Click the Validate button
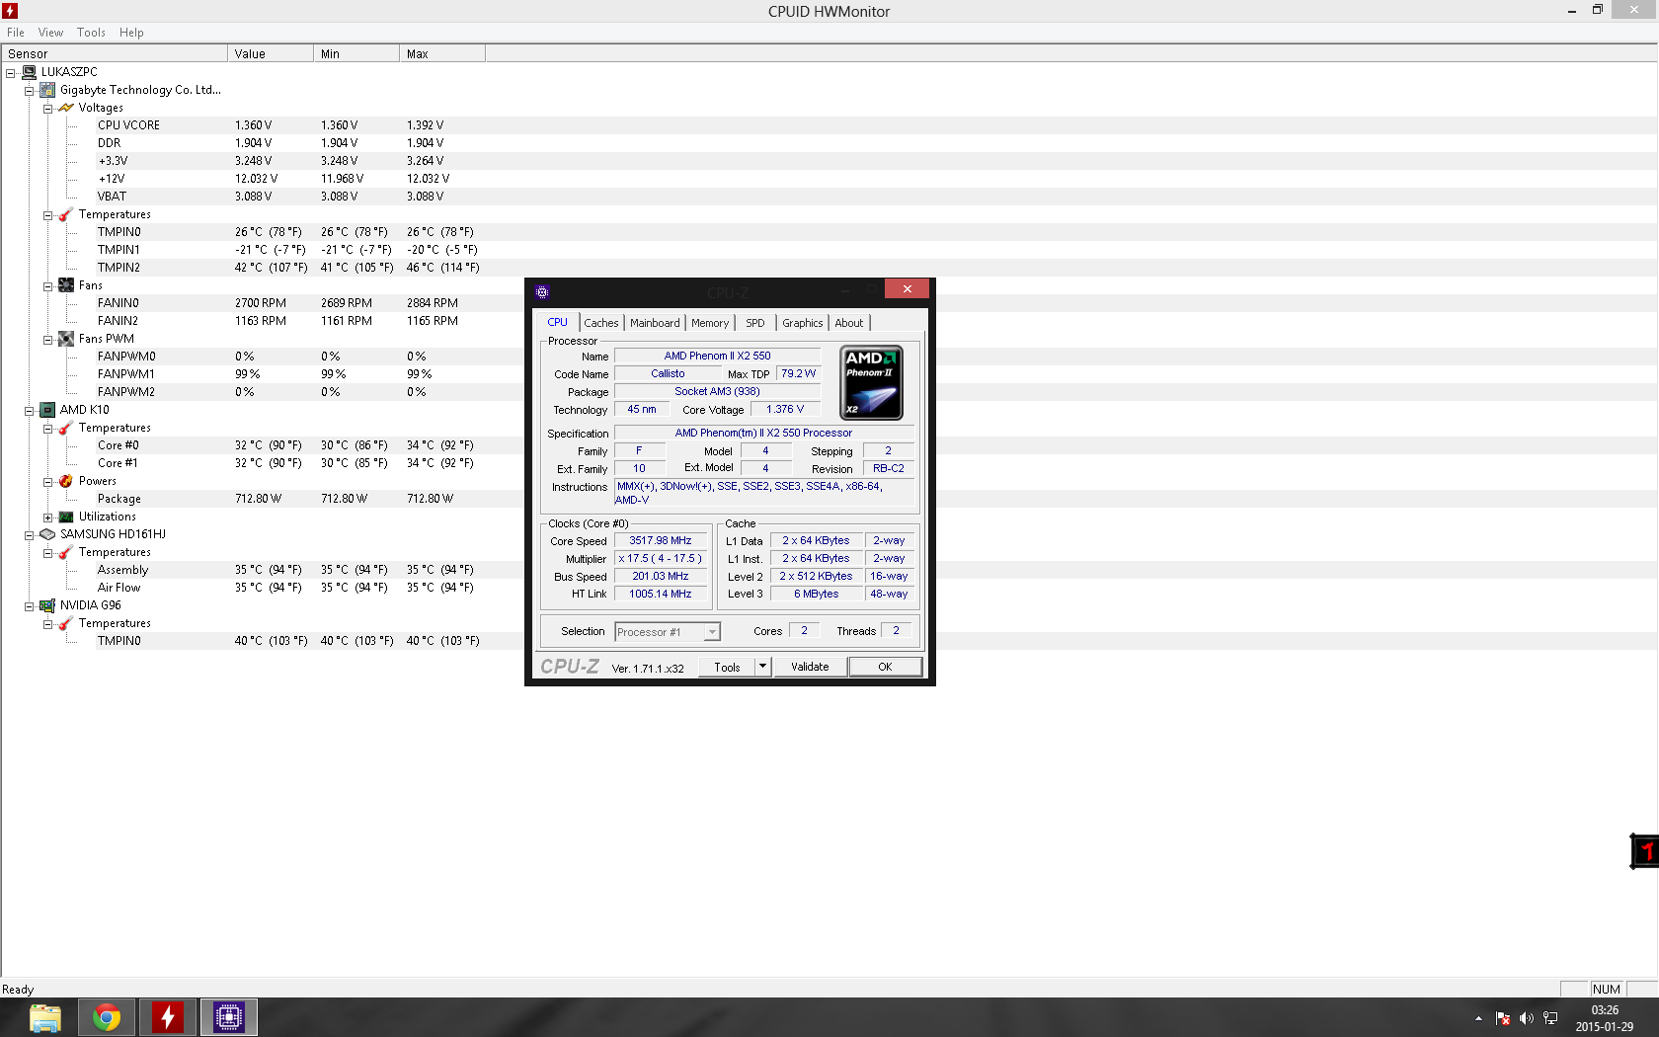This screenshot has width=1659, height=1037. coord(810,667)
